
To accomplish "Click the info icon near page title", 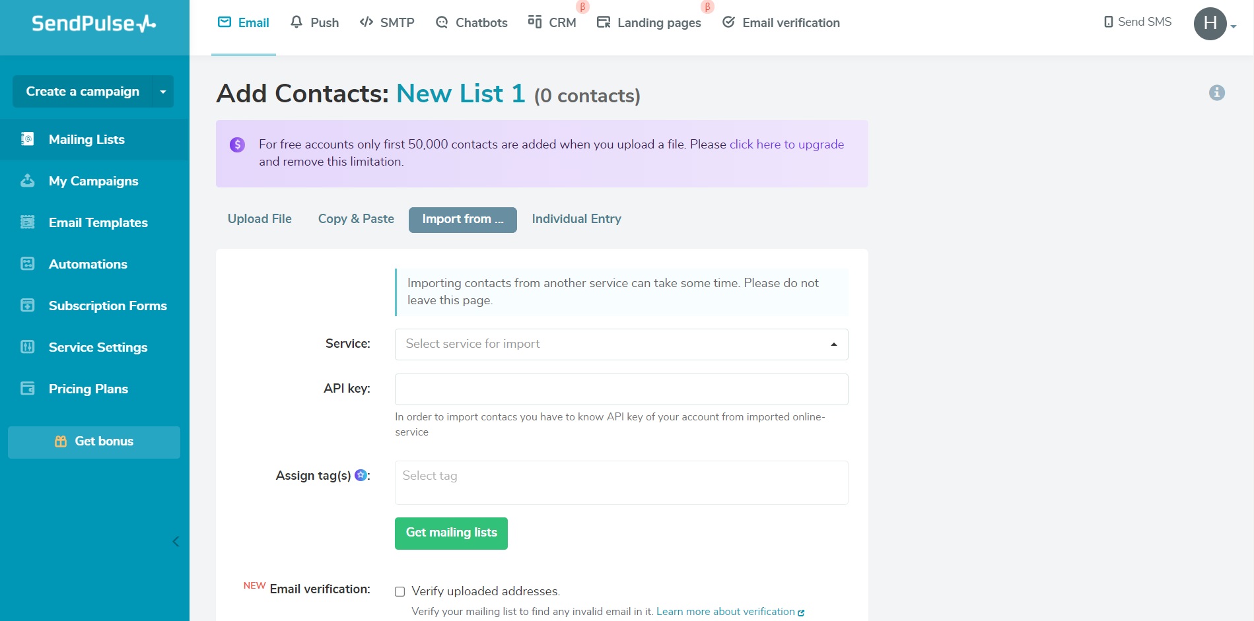I will [x=1216, y=93].
